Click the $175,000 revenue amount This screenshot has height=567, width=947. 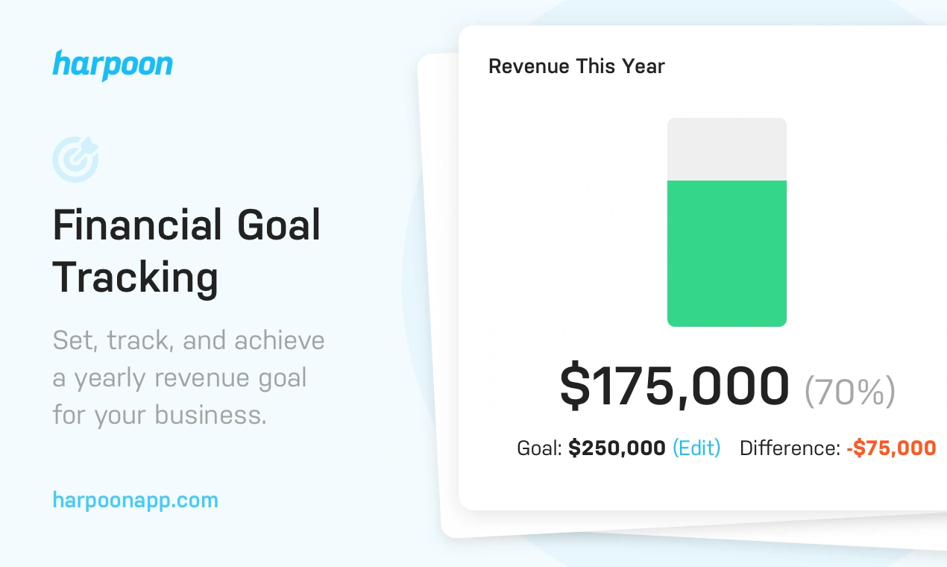point(674,386)
